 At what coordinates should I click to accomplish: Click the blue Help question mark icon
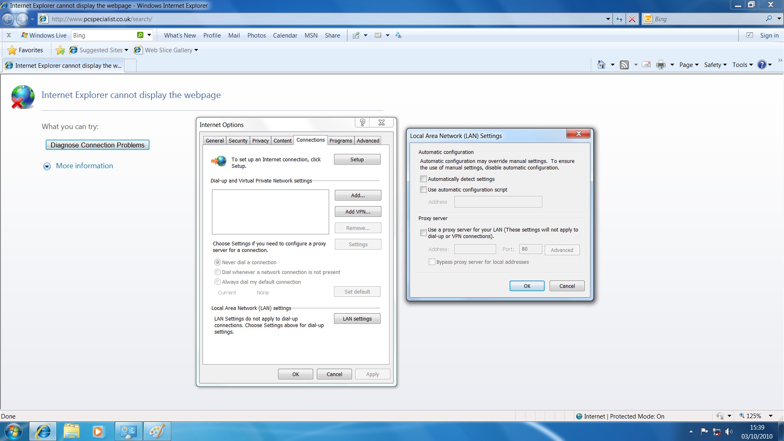tap(762, 65)
